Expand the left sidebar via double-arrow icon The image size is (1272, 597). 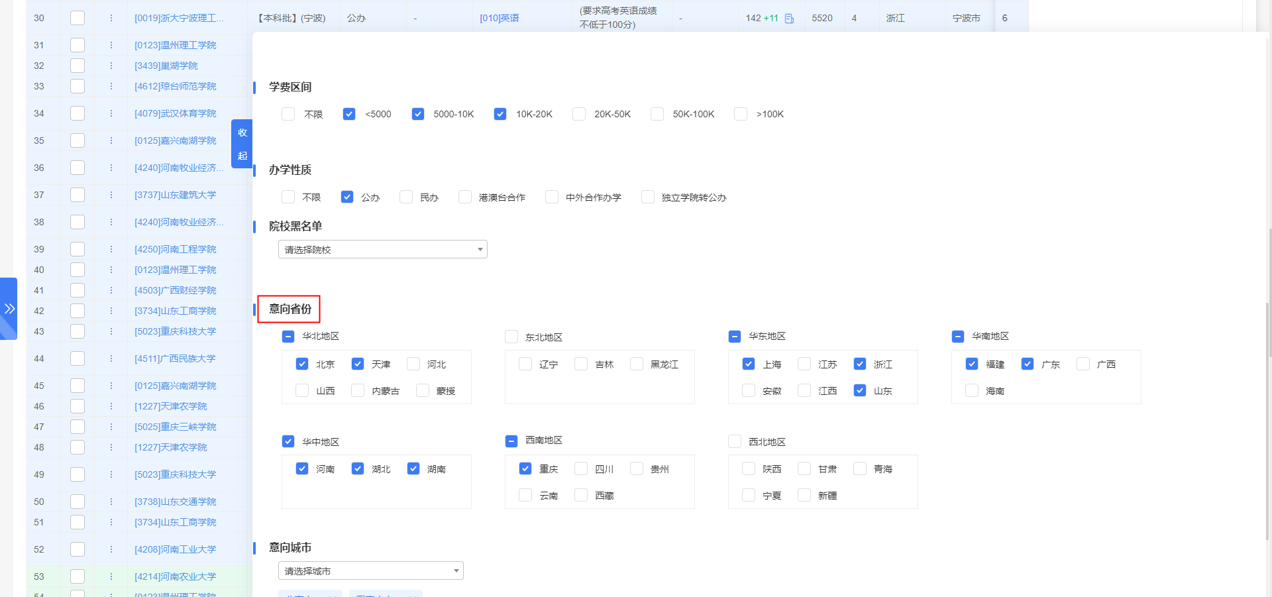pyautogui.click(x=9, y=308)
